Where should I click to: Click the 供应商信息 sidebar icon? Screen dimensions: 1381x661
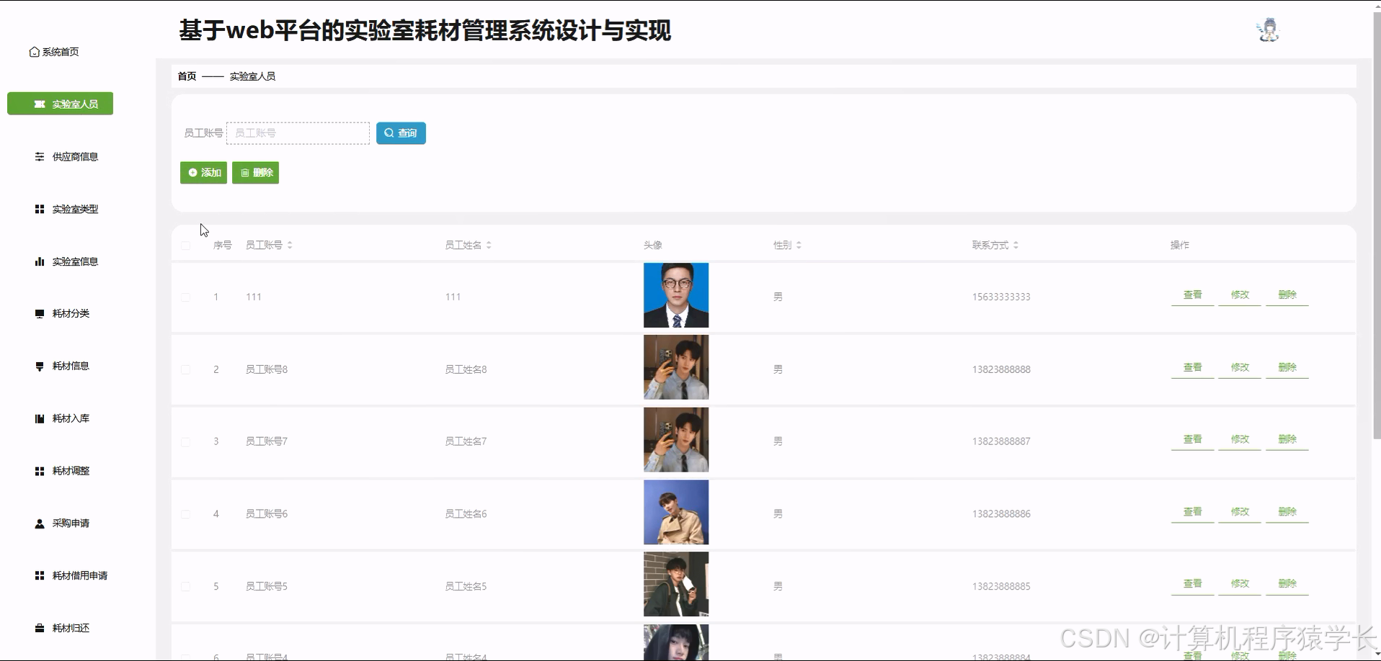coord(40,157)
